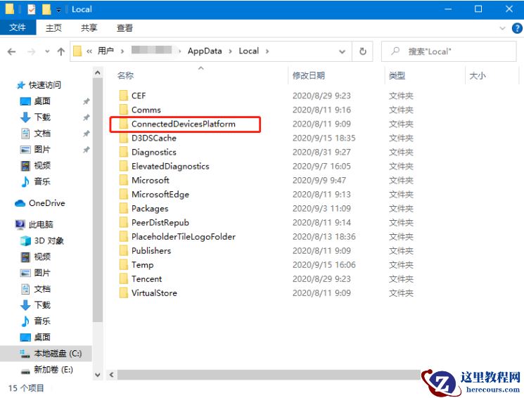Click the new folder icon in title bar
The image size is (524, 398).
[46, 9]
